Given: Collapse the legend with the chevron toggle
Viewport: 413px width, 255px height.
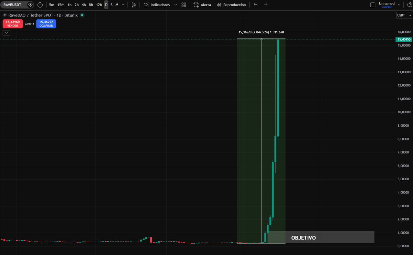Looking at the screenshot, I should pos(7,33).
